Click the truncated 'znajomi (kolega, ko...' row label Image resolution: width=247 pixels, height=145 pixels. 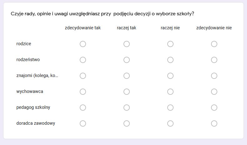37,75
